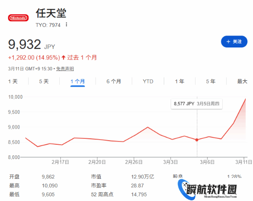Screen dimensions: 253x201
Task: Click the 最高 label
Action: (x=14, y=185)
